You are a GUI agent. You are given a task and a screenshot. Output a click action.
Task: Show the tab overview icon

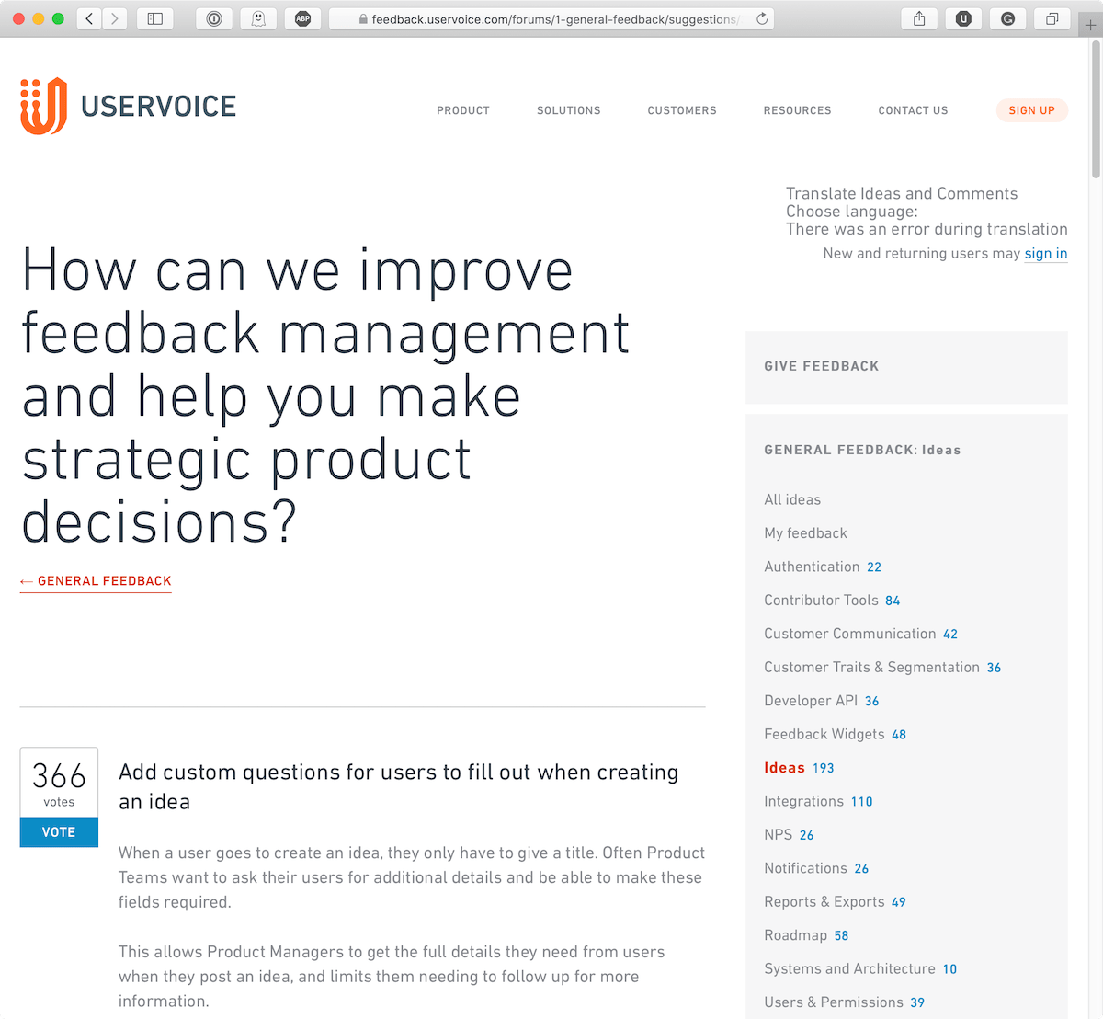pyautogui.click(x=1052, y=18)
